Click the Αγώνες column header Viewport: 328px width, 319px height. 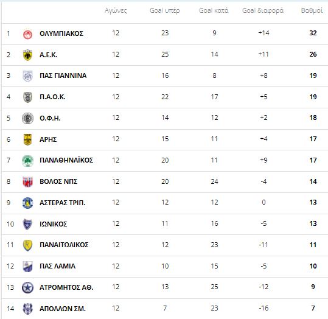pyautogui.click(x=116, y=10)
